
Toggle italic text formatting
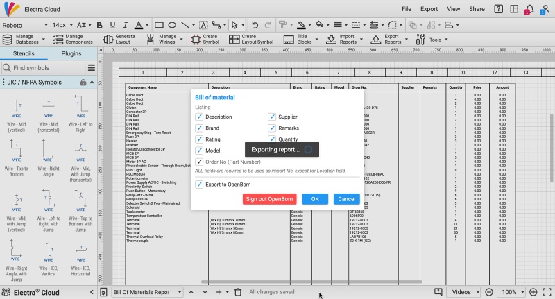click(x=125, y=25)
